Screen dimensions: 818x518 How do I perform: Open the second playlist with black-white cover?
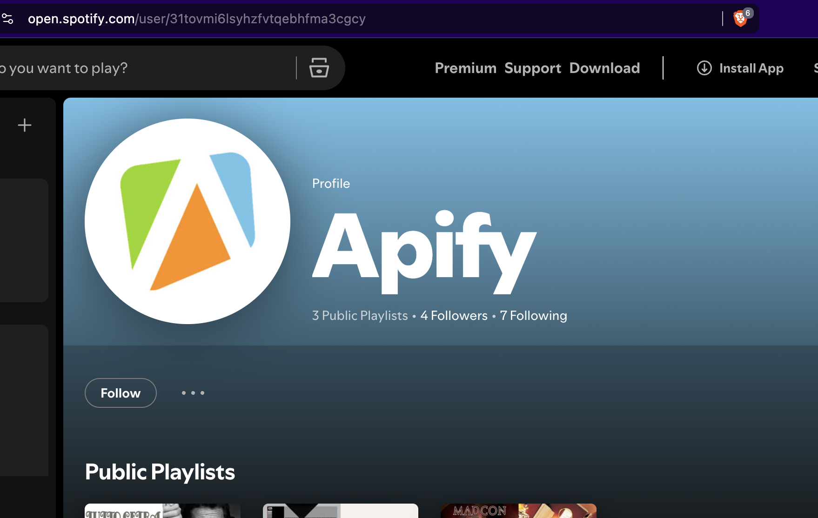point(341,511)
